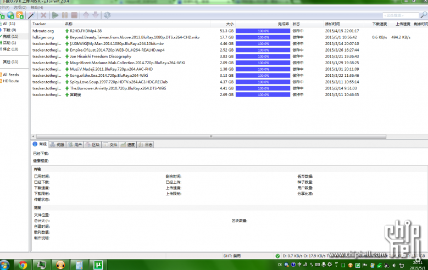This screenshot has width=428, height=270.
Task: Click the magnifier search icon in toolbar
Action: point(424,15)
